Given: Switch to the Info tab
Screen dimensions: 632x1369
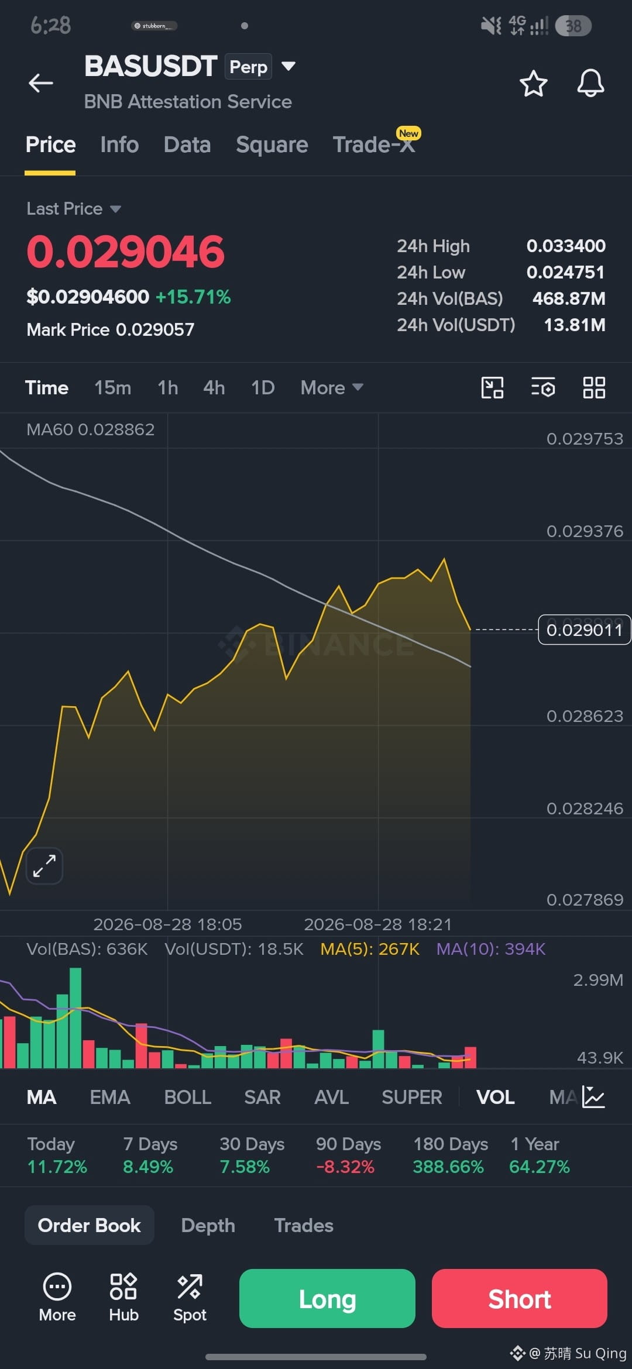Looking at the screenshot, I should (119, 145).
